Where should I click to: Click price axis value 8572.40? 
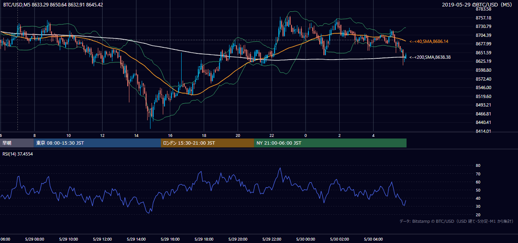tap(483, 79)
